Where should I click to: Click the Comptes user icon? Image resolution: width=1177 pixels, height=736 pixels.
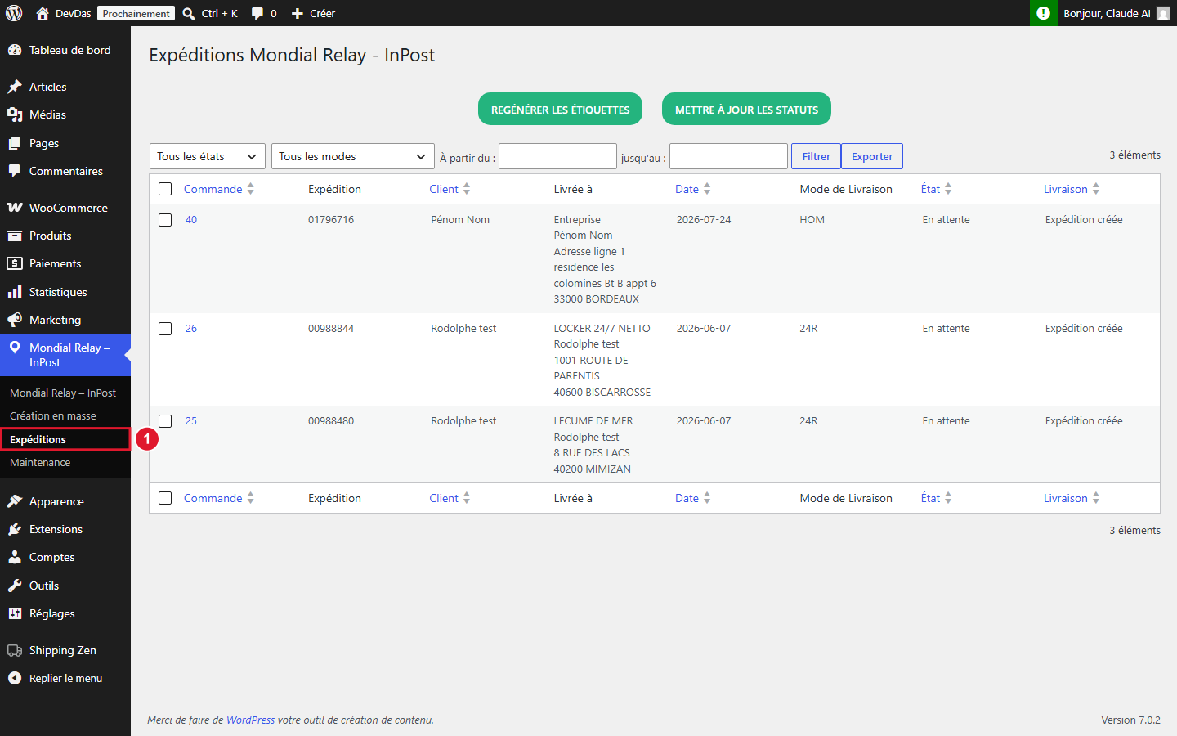coord(15,557)
